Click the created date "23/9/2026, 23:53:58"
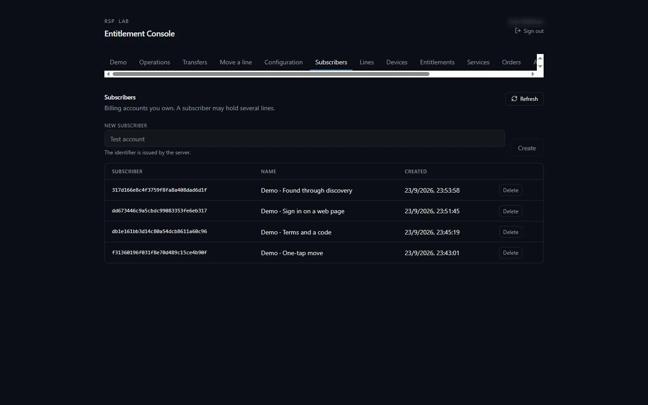Screen dimensions: 648x405 point(432,190)
